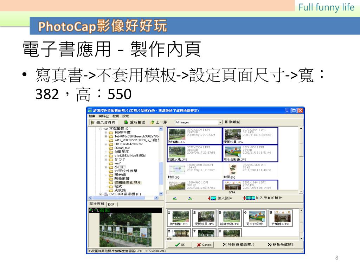Screen dimensions: 360x270
Task: Open the 檔案 menu
Action: tap(92, 116)
